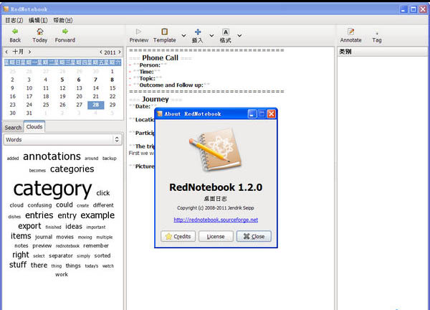The height and width of the screenshot is (310, 430).
Task: Expand the Template dropdown arrow
Action: [183, 35]
